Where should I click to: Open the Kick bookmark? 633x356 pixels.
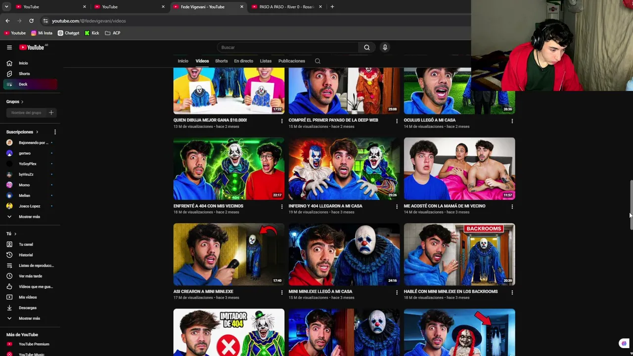tap(92, 33)
